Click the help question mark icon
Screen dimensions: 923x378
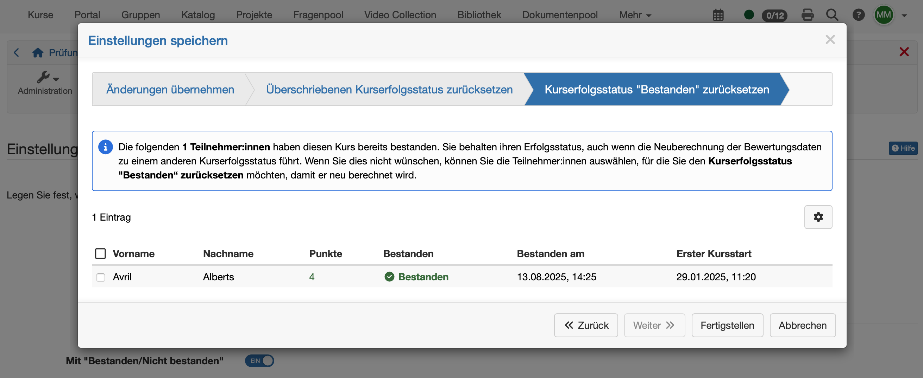[x=859, y=15]
